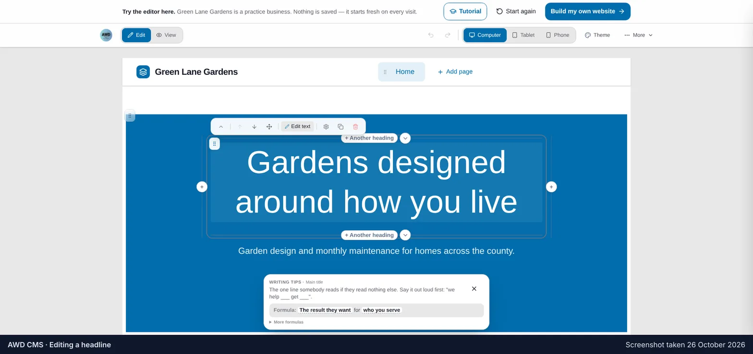Screen dimensions: 753x354
Task: Open the Tutorial
Action: (x=465, y=12)
